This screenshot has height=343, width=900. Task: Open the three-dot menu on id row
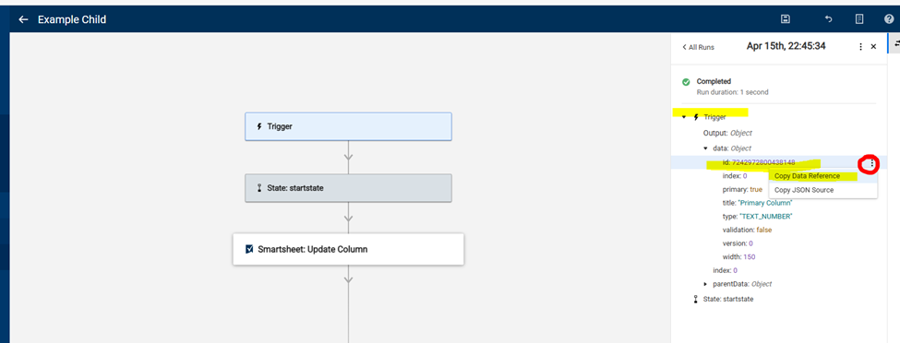(x=872, y=163)
